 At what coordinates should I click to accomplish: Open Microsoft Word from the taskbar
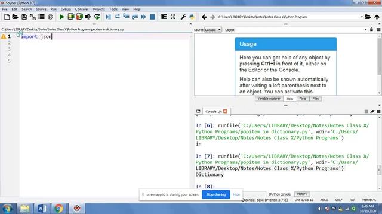(x=42, y=209)
